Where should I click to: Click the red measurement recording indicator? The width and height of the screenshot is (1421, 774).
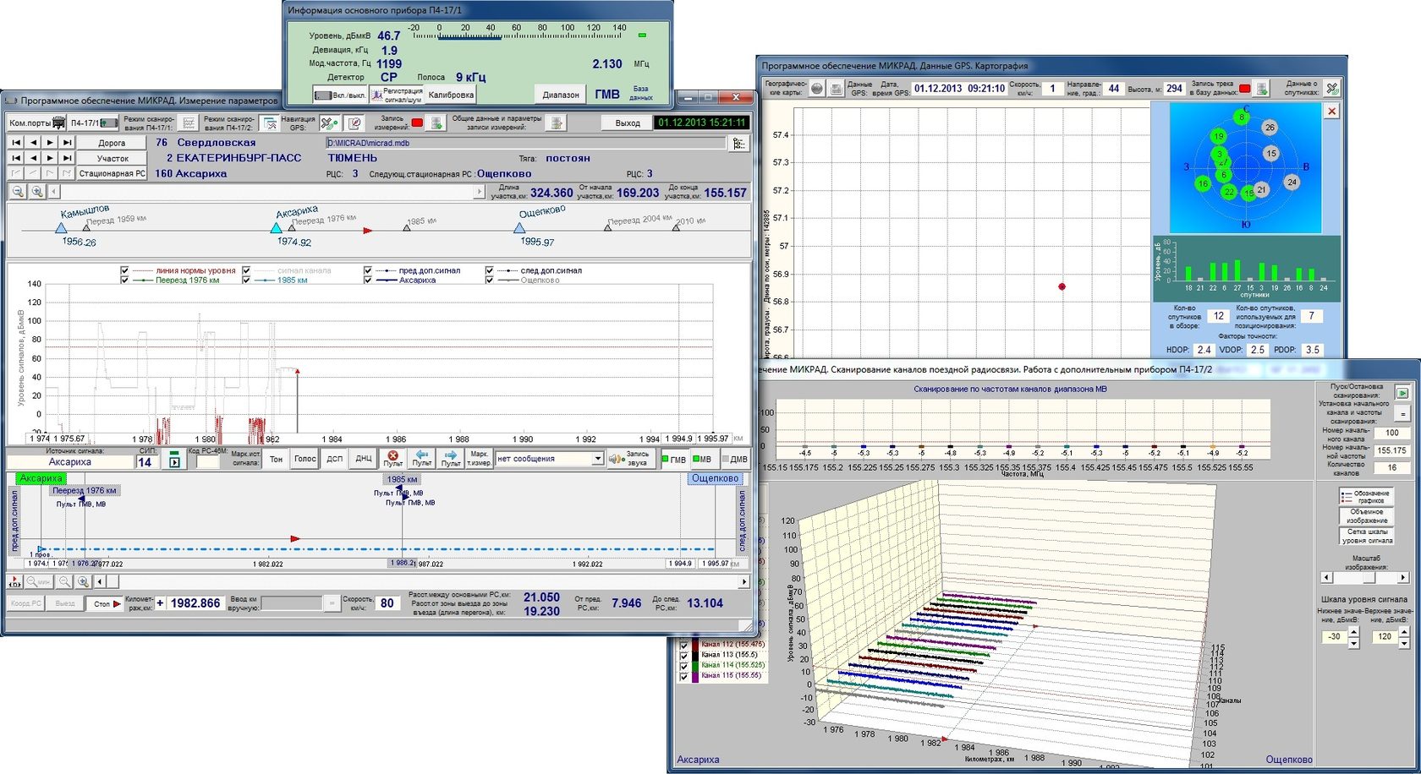click(417, 123)
